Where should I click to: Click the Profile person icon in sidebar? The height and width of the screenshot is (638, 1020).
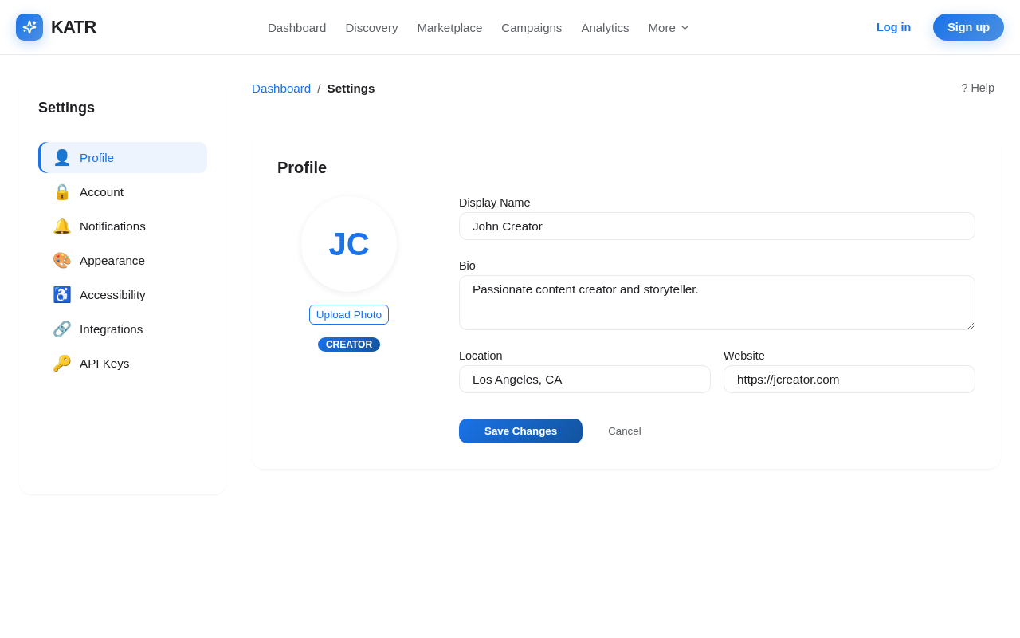(62, 158)
